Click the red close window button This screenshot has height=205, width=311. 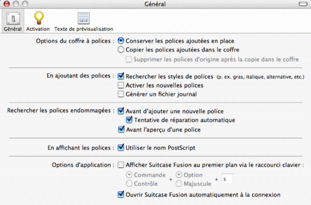click(7, 4)
